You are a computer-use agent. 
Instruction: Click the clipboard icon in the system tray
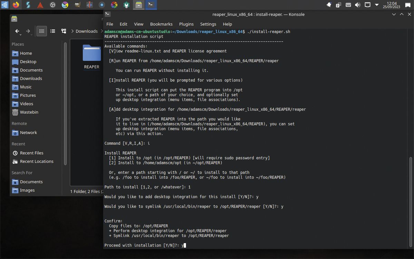pyautogui.click(x=338, y=5)
